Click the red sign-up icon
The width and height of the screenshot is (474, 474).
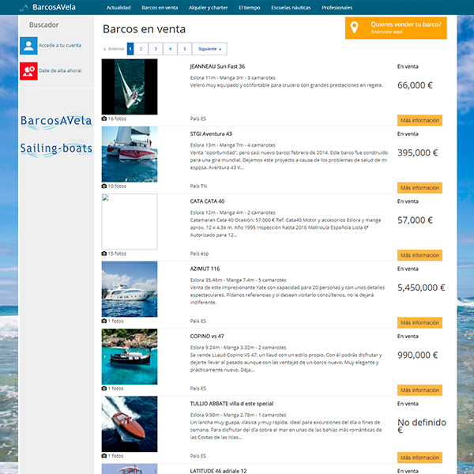pyautogui.click(x=28, y=71)
